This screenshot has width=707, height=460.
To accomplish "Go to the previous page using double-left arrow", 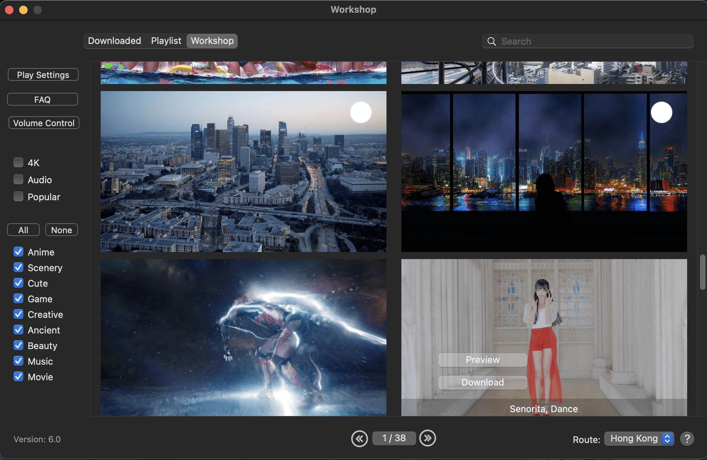I will (x=360, y=439).
